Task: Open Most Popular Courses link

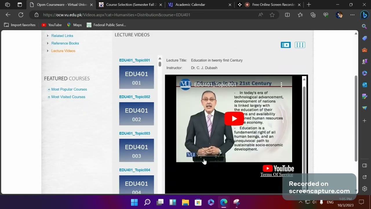Action: pos(69,89)
